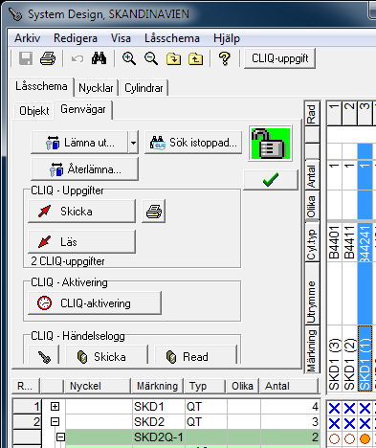Screen dimensions: 376x448
Task: Click the folder with down arrow icon
Action: click(173, 58)
